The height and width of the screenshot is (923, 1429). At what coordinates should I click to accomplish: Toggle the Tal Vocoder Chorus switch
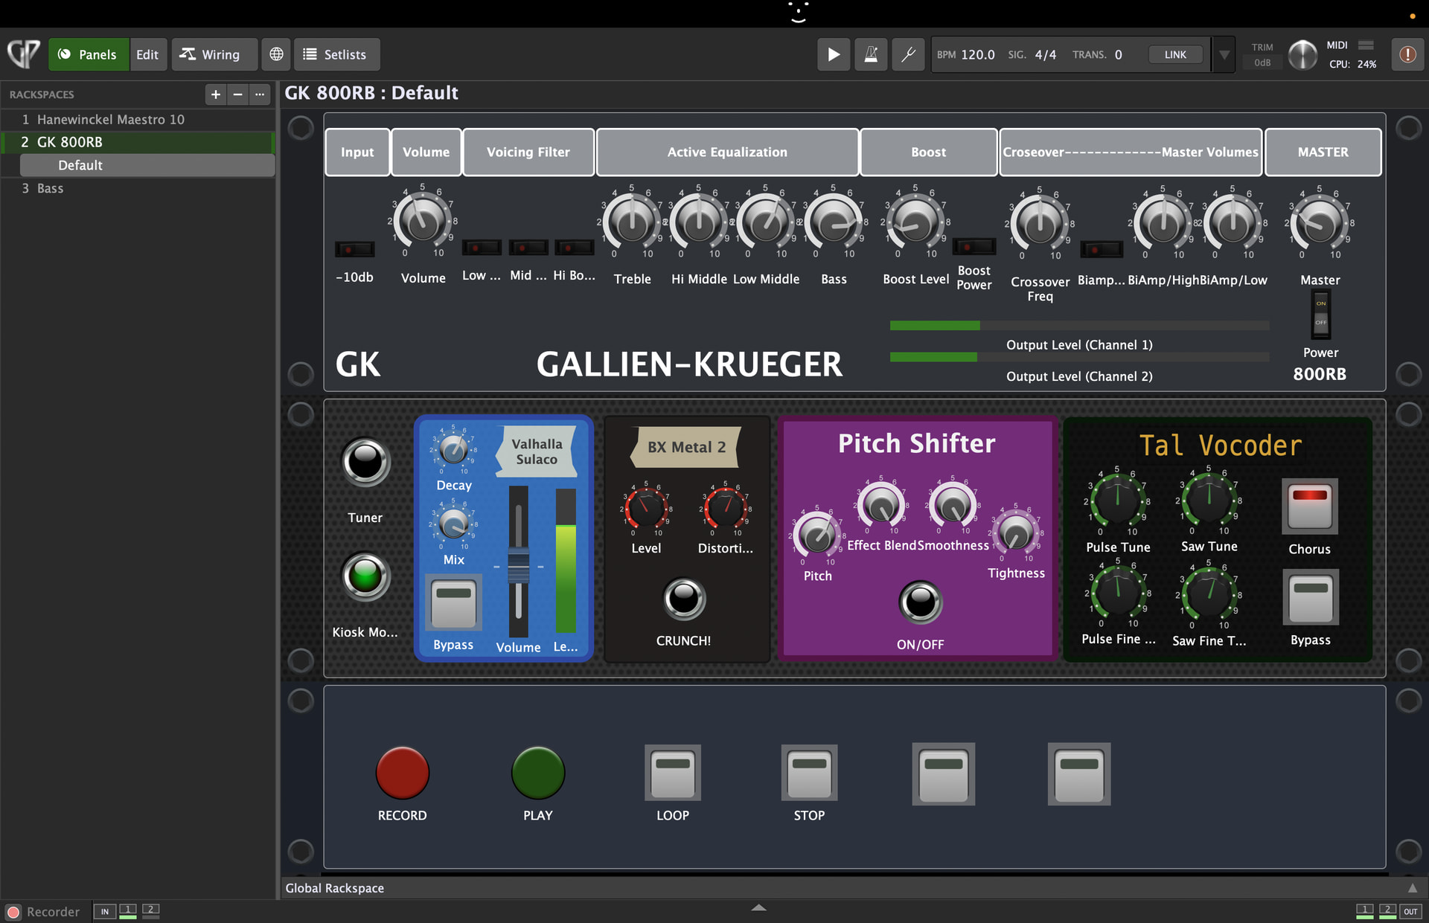1310,506
